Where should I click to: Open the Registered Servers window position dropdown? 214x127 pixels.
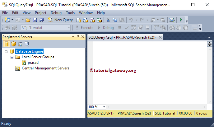(73, 37)
